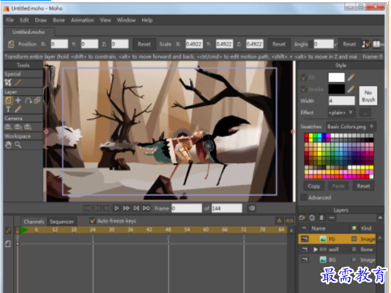Select the Zoom Workspace magnifier tool
Image resolution: width=391 pixels, height=293 pixels.
(18, 145)
